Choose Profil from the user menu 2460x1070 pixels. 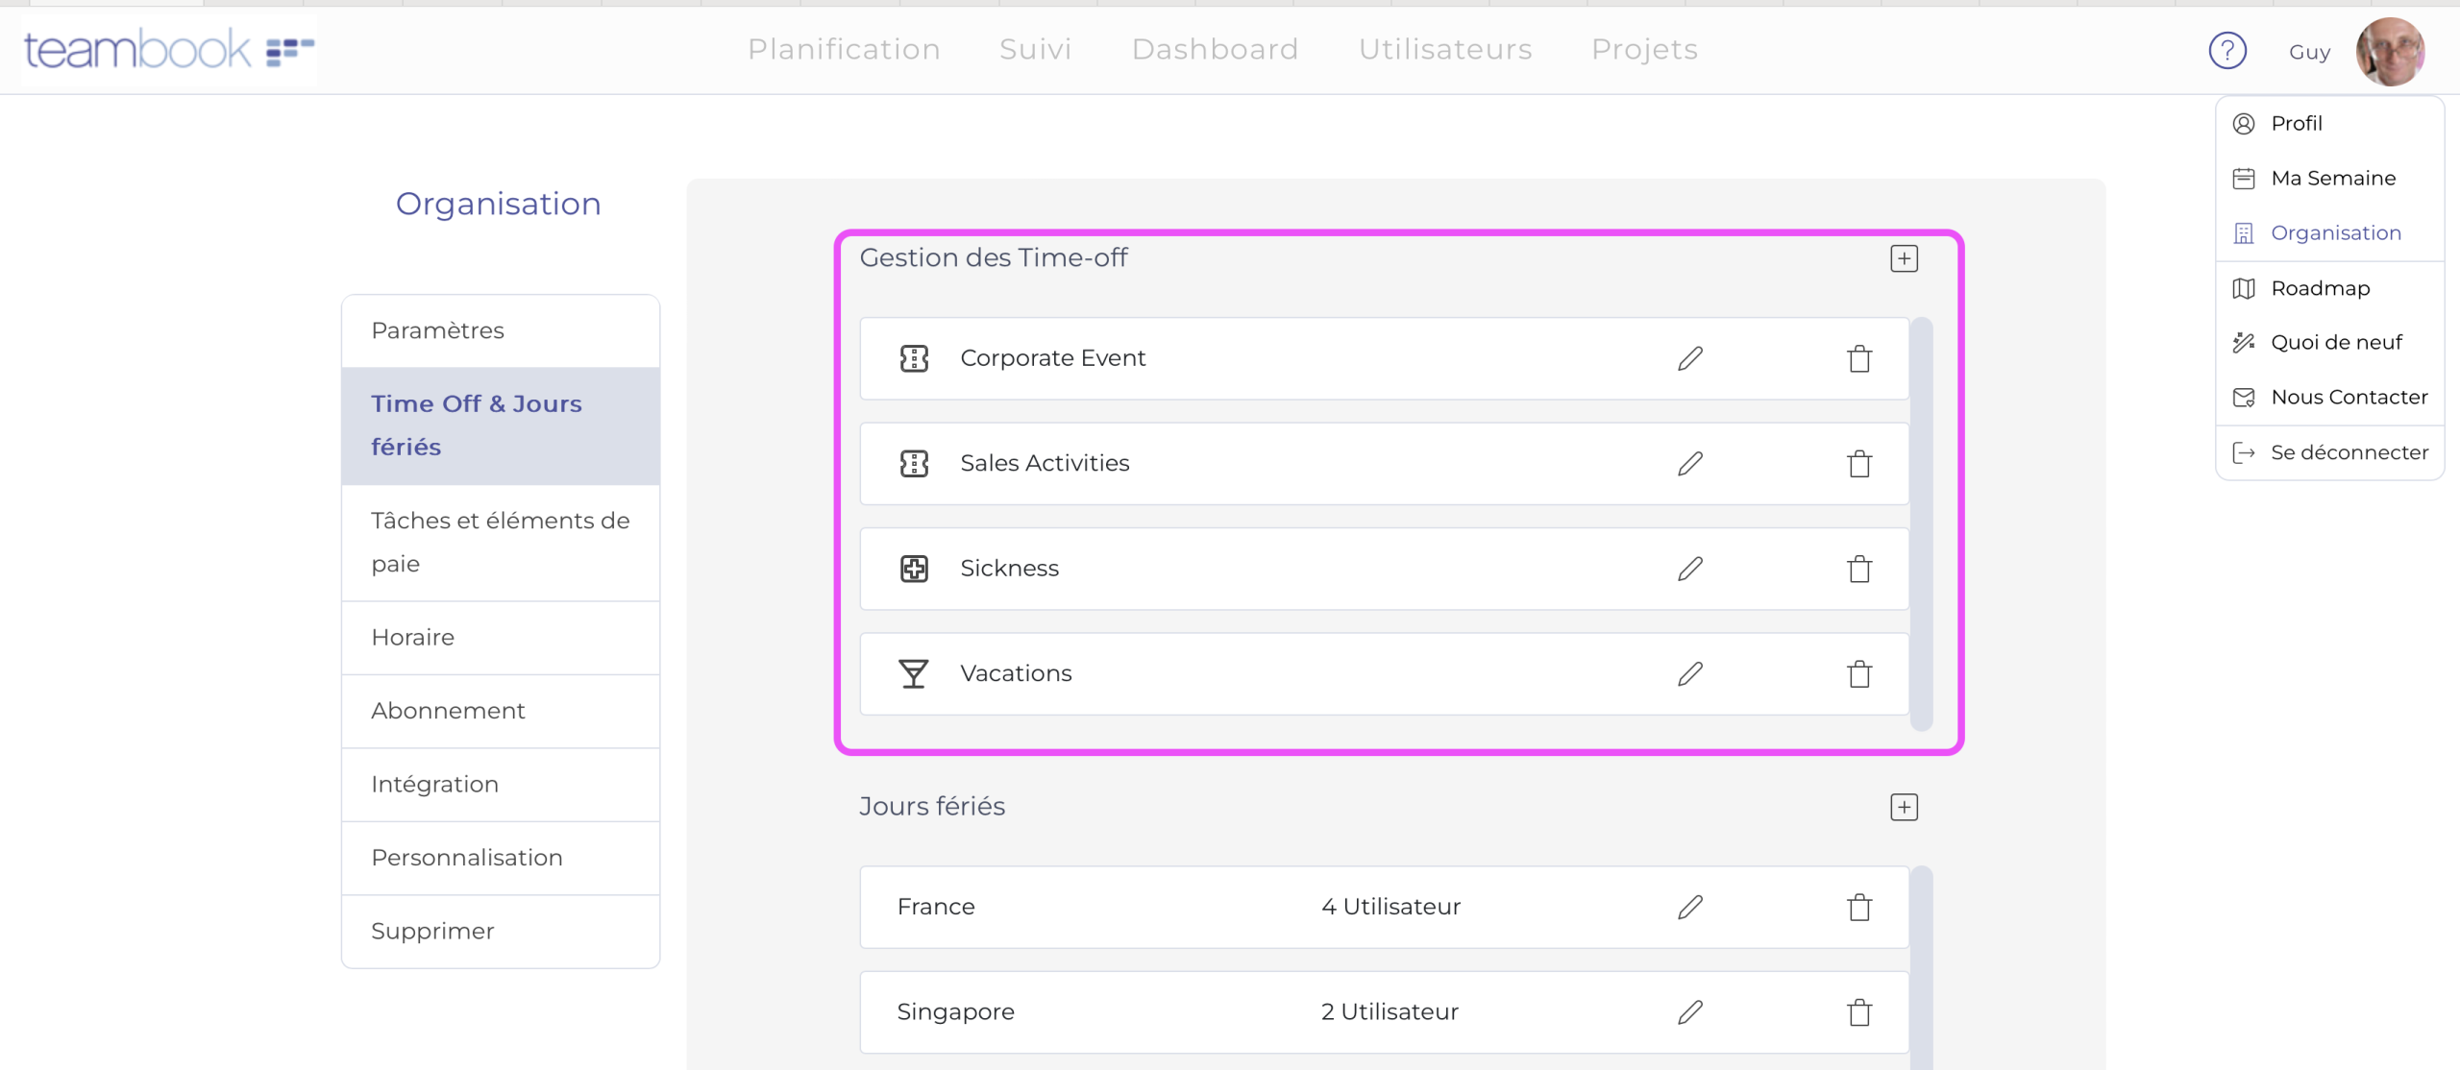(x=2296, y=123)
